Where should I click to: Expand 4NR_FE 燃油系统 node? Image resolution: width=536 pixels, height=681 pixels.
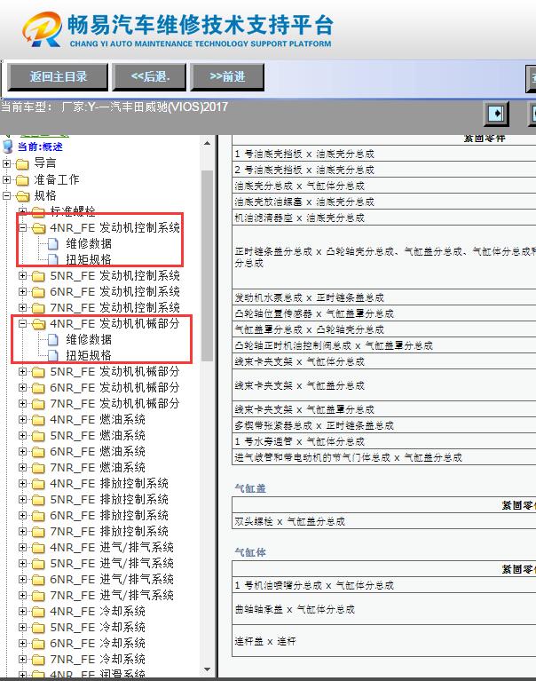(x=22, y=420)
